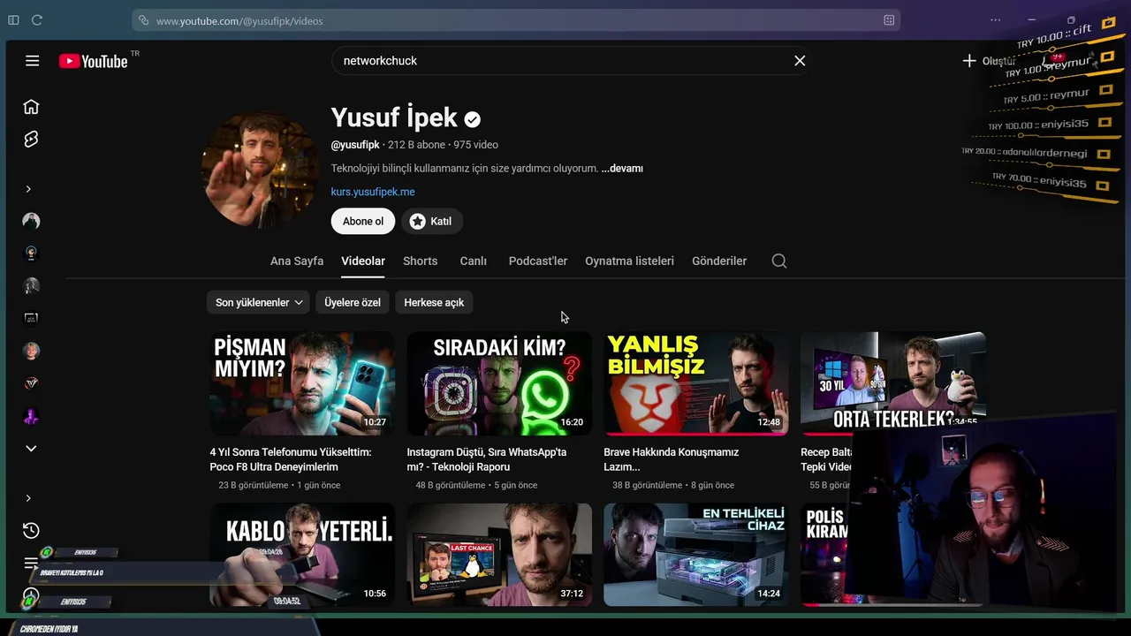Subscribe with the Abone ol button
This screenshot has width=1131, height=636.
tap(363, 221)
